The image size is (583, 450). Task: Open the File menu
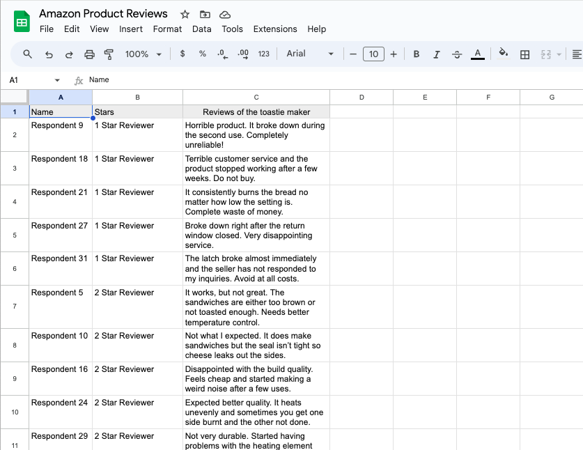(x=47, y=29)
